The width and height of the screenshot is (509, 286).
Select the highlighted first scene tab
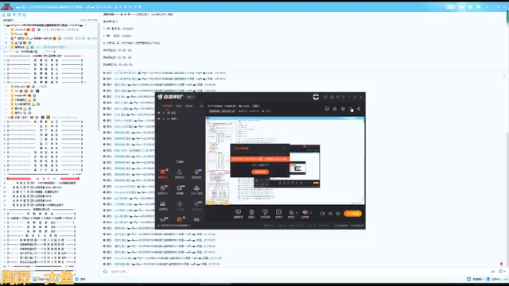[167, 106]
